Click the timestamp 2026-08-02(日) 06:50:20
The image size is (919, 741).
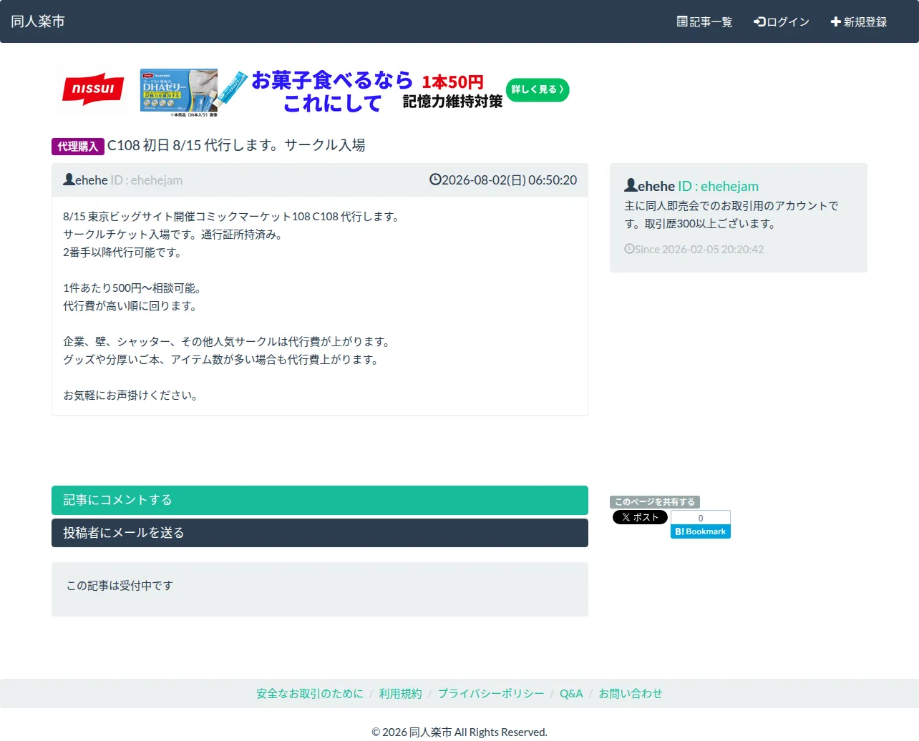click(x=509, y=180)
